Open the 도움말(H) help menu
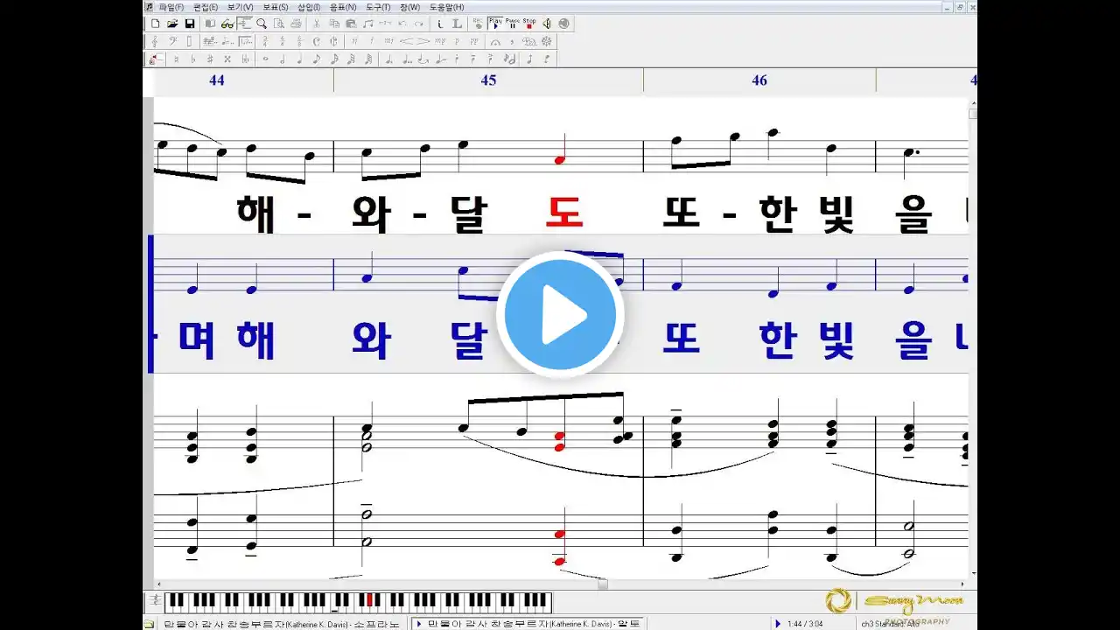This screenshot has width=1120, height=630. 446,7
